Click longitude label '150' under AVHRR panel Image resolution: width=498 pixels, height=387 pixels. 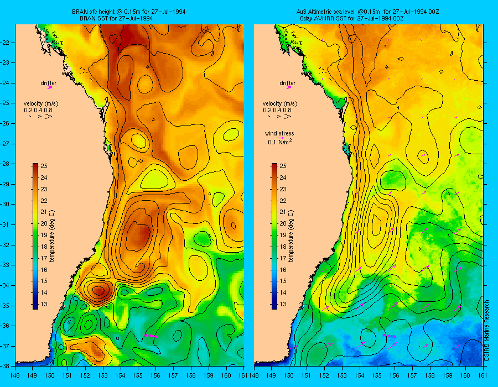[x=289, y=375]
